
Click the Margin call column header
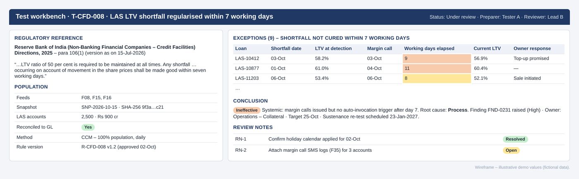(x=380, y=48)
